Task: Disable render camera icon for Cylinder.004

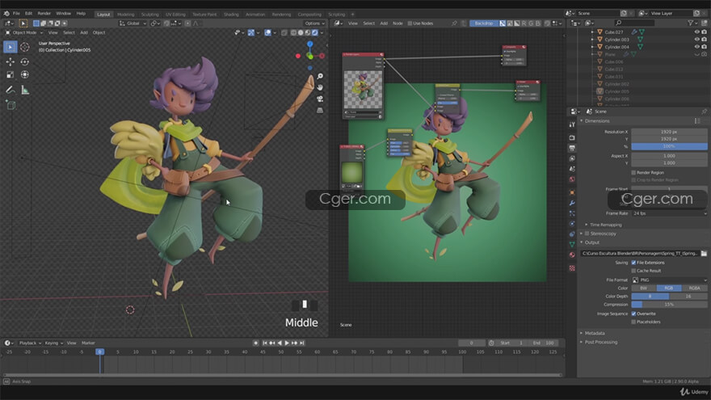Action: tap(705, 47)
